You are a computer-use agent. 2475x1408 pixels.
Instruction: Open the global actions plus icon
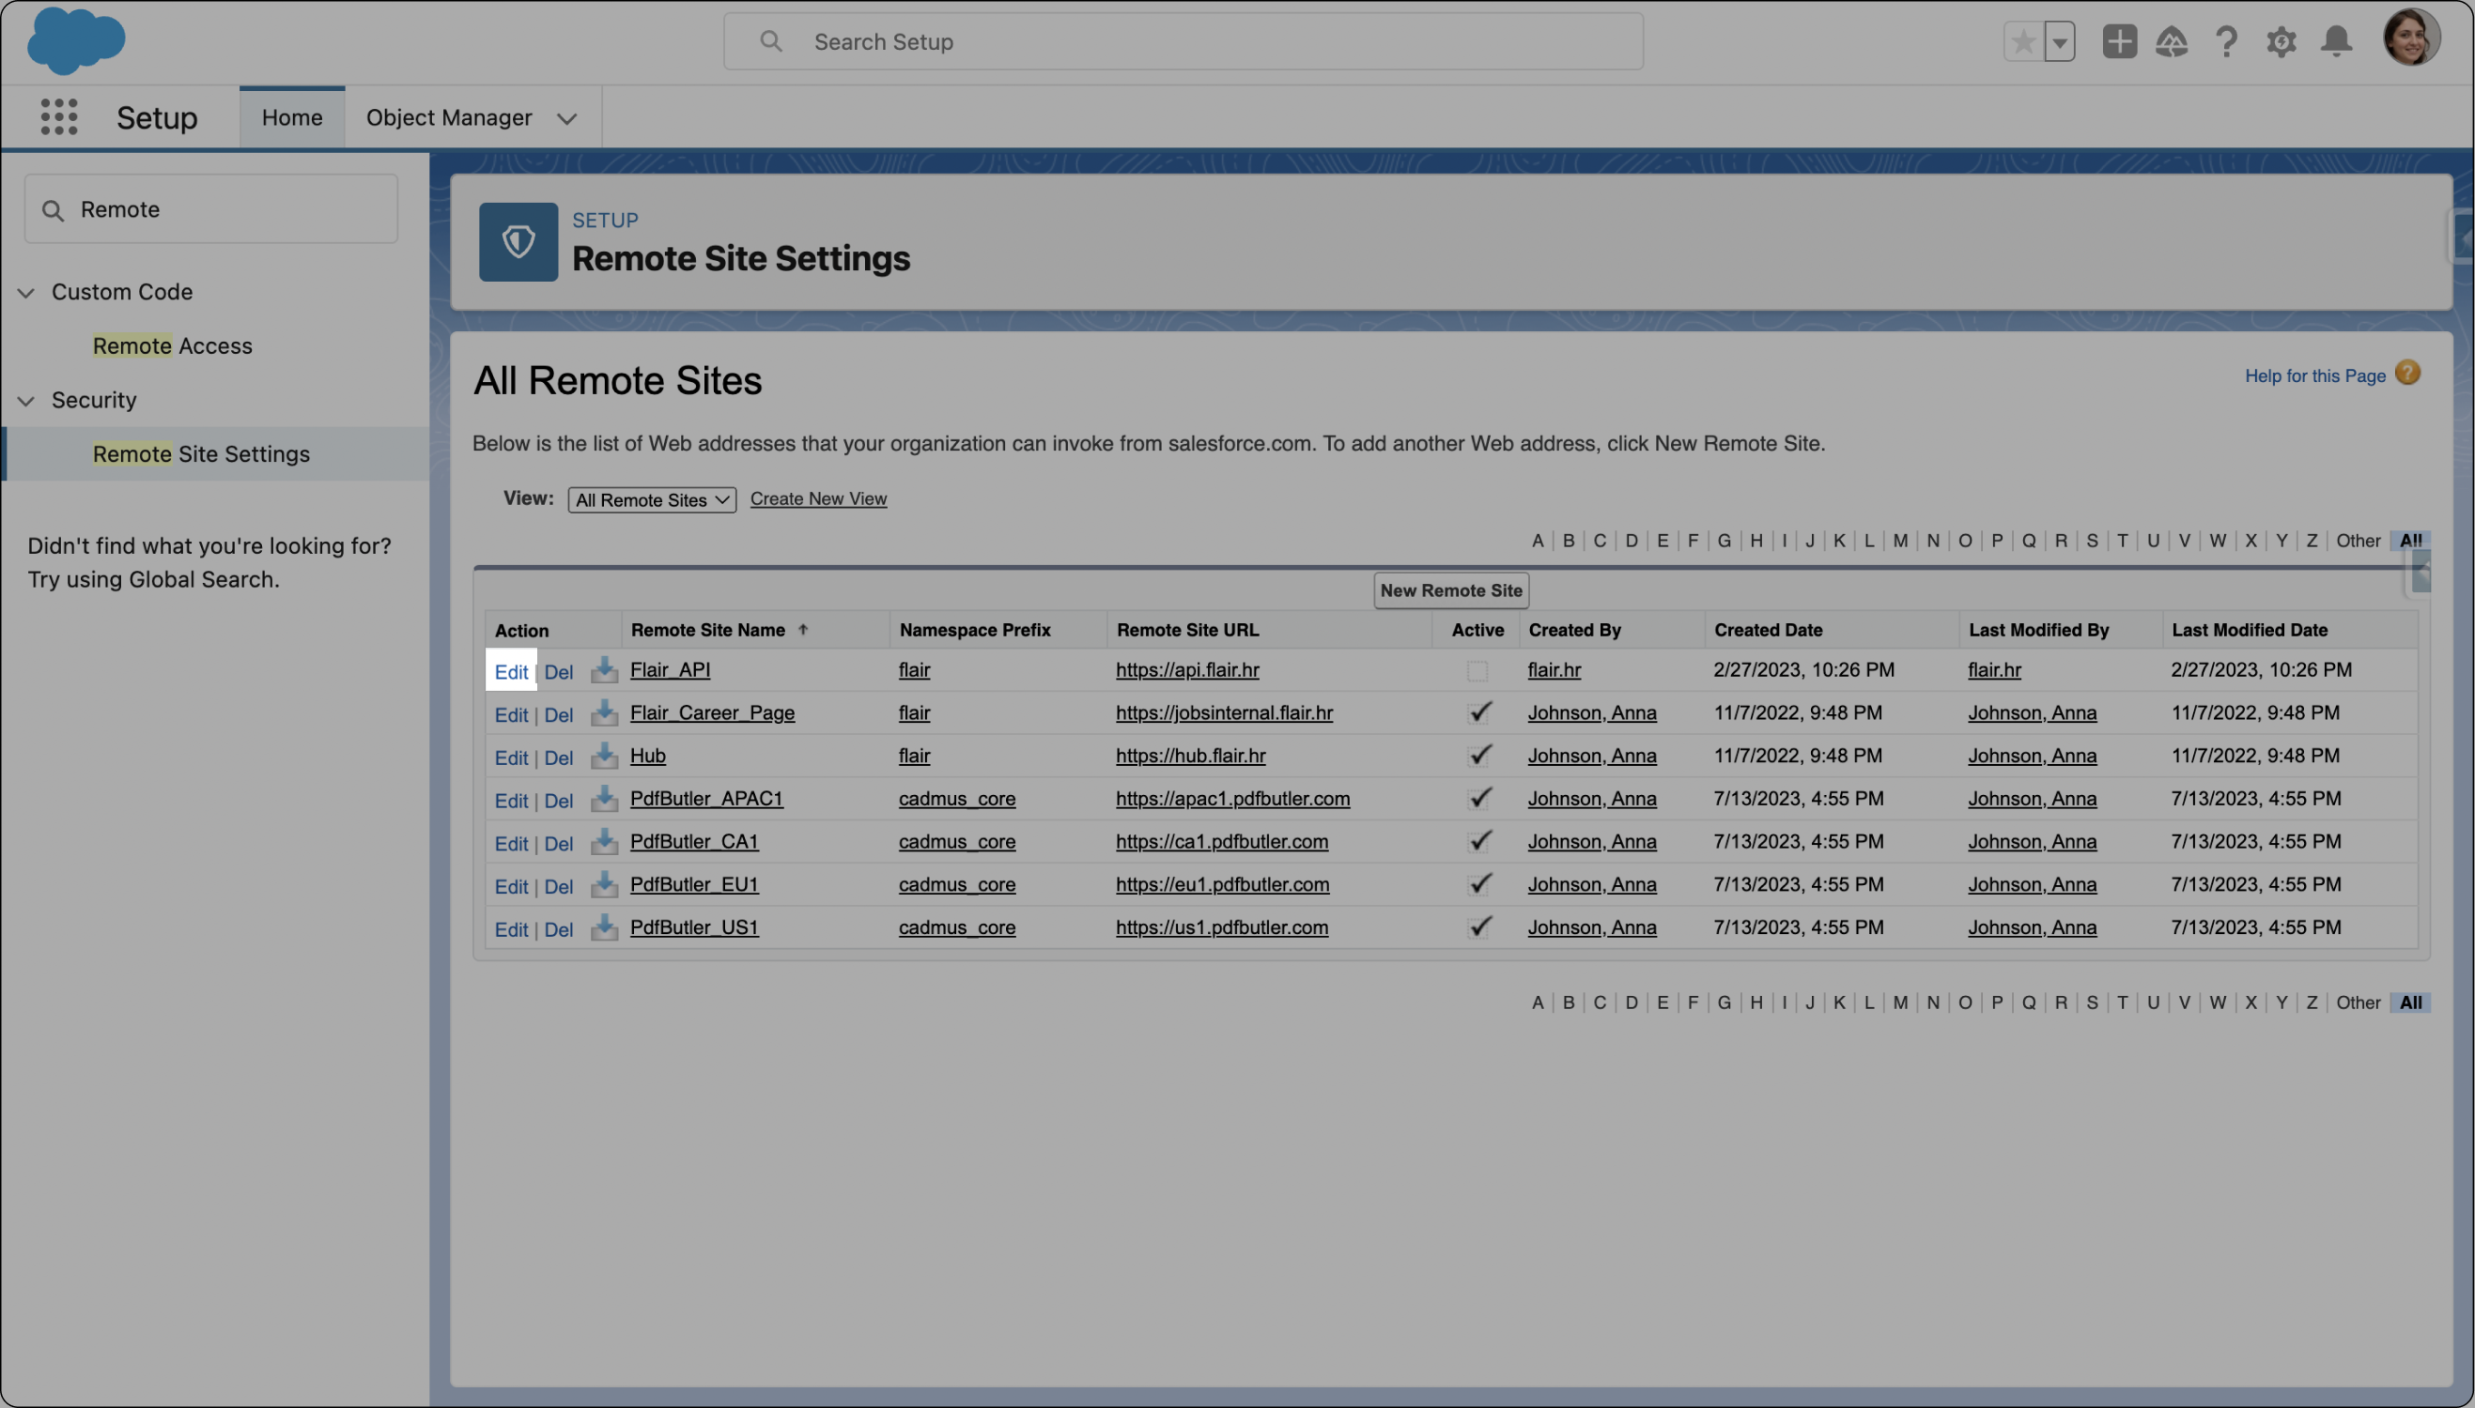[2119, 41]
